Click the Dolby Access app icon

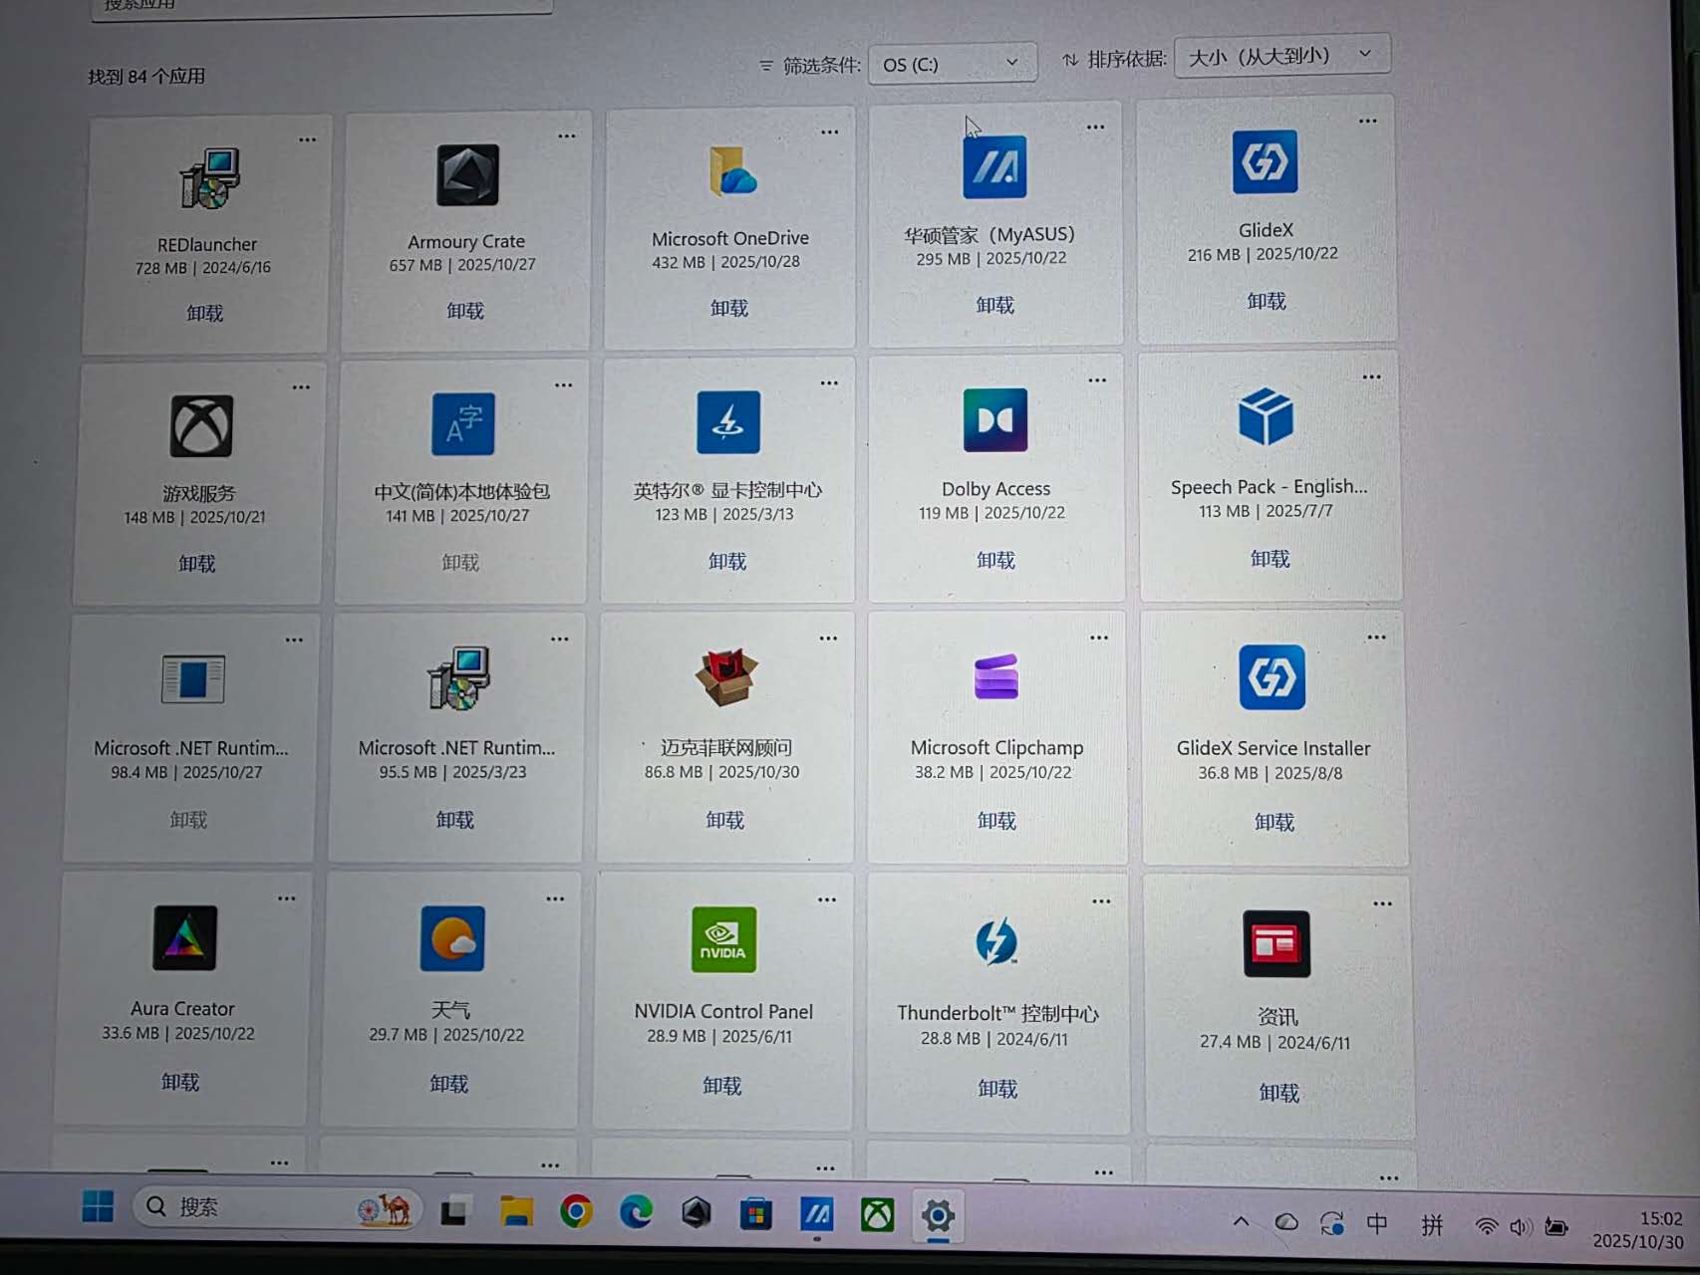995,419
